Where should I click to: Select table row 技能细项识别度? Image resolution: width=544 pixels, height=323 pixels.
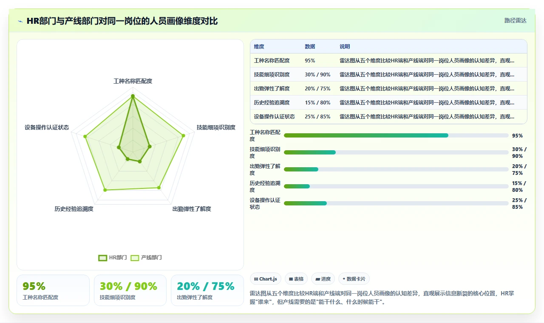pos(388,75)
